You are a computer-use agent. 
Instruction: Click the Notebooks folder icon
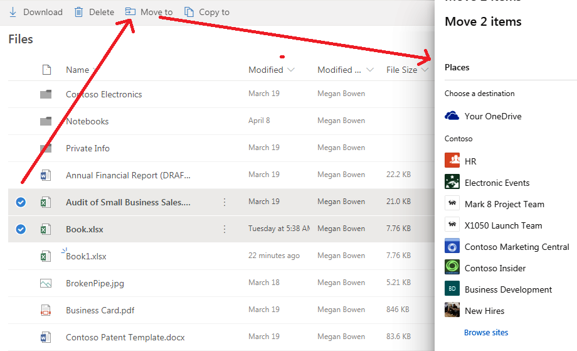point(46,121)
